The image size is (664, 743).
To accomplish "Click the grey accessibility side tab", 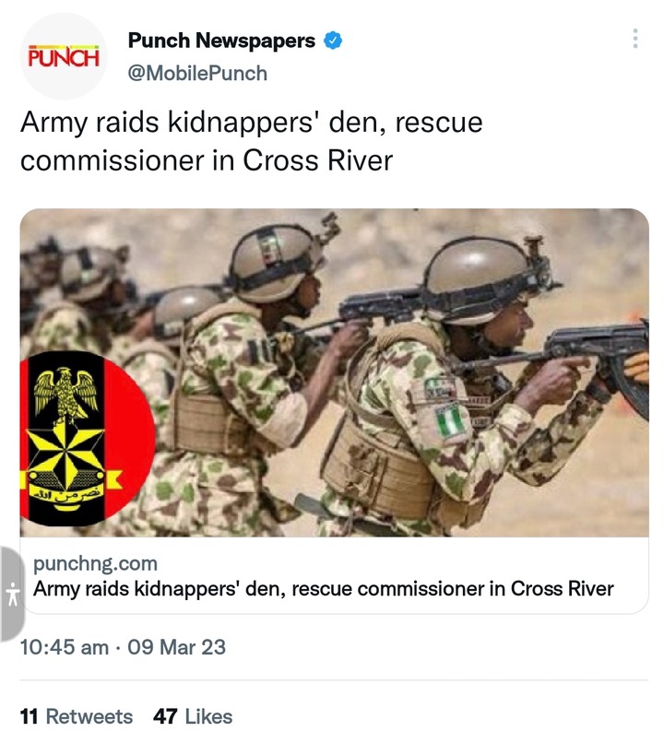I will pos(12,594).
